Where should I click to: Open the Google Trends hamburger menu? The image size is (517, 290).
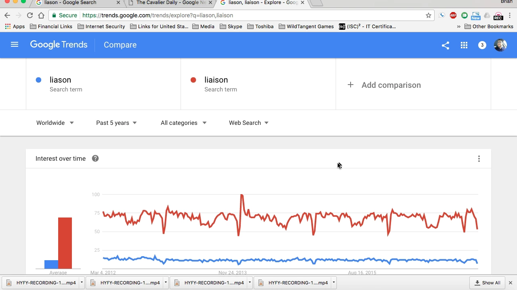pyautogui.click(x=15, y=45)
